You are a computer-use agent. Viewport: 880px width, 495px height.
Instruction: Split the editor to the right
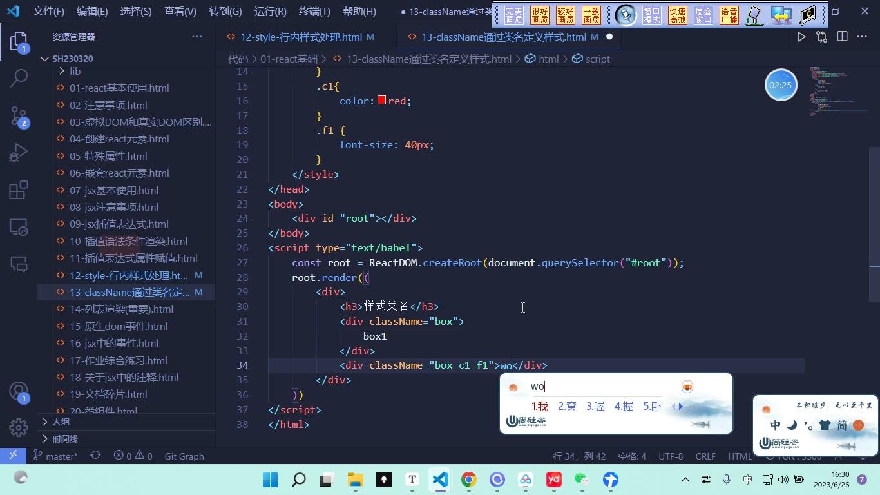tap(842, 37)
